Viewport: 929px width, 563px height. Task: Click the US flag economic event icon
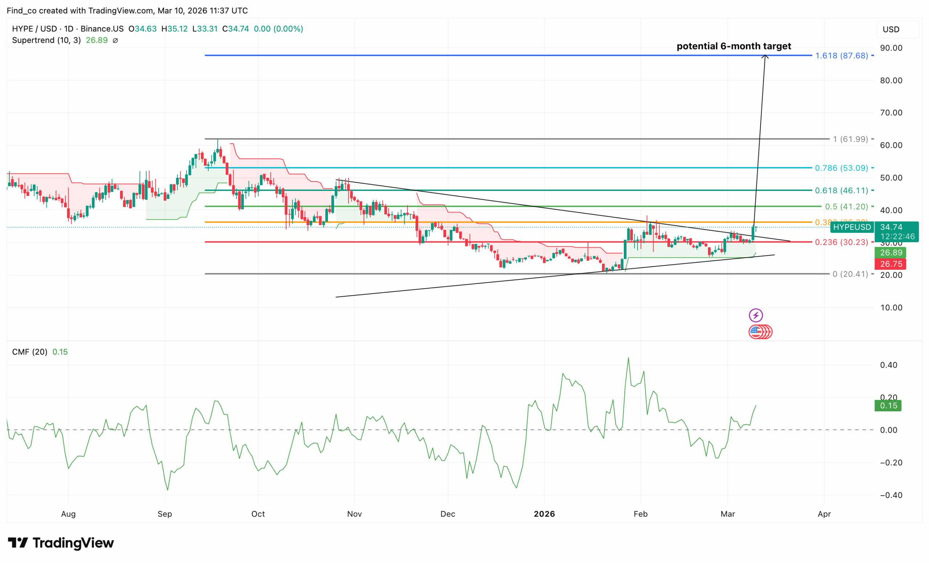756,332
